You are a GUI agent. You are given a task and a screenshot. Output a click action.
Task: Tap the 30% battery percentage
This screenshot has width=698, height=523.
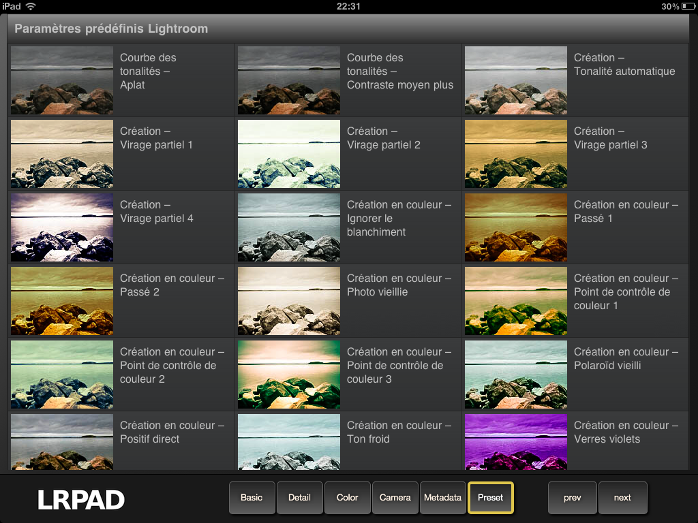[x=670, y=6]
